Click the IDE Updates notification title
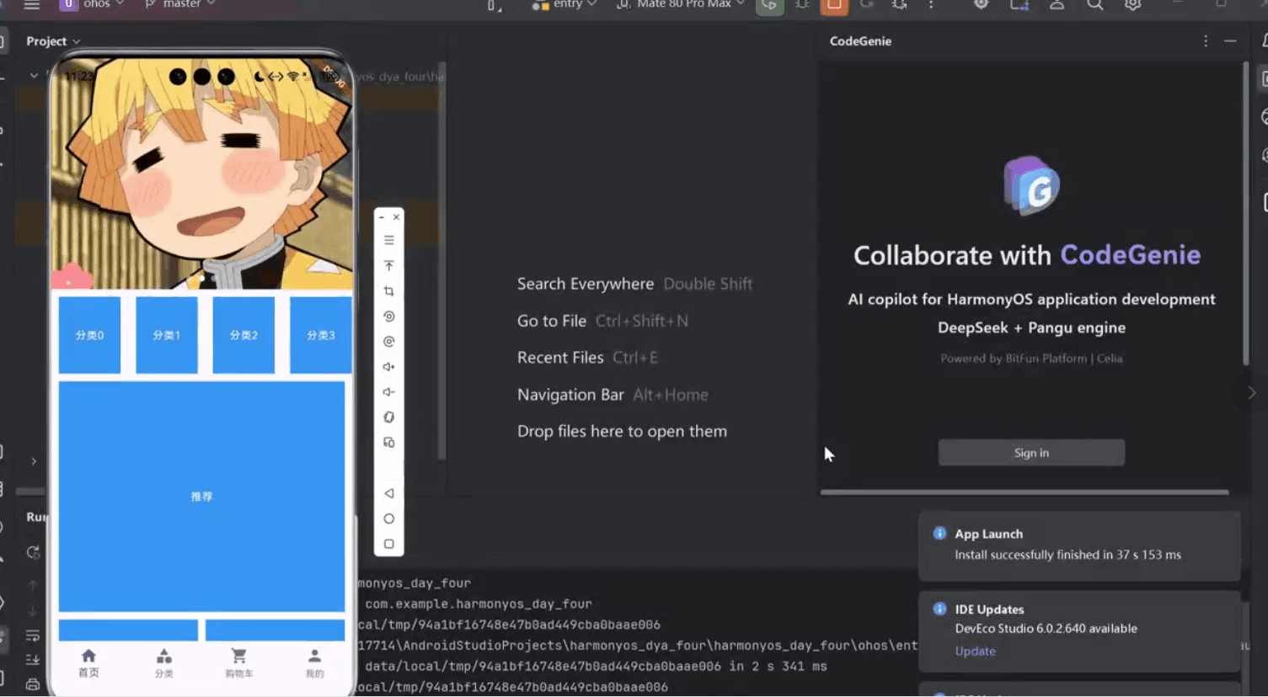The image size is (1268, 697). click(989, 609)
